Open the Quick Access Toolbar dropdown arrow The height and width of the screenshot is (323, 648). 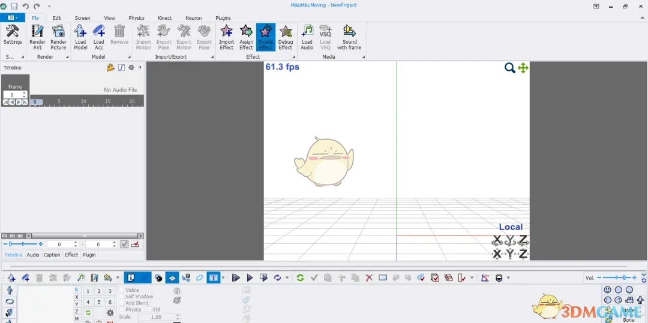click(49, 6)
